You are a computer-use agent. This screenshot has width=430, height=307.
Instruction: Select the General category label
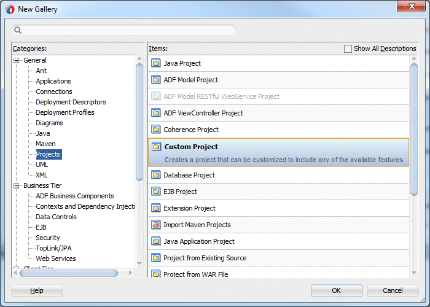pos(35,60)
